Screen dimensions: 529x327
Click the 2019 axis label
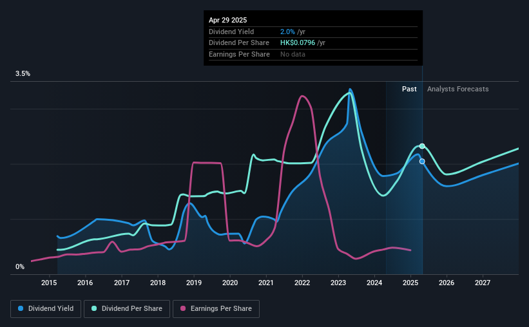pos(194,283)
